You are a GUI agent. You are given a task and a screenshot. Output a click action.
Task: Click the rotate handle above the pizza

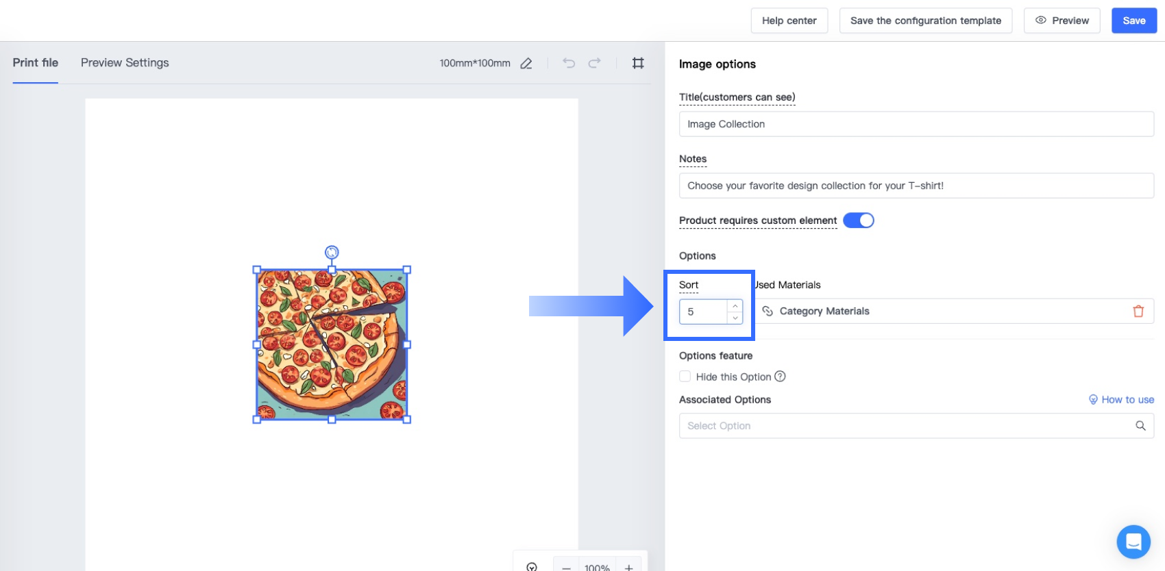click(x=332, y=253)
